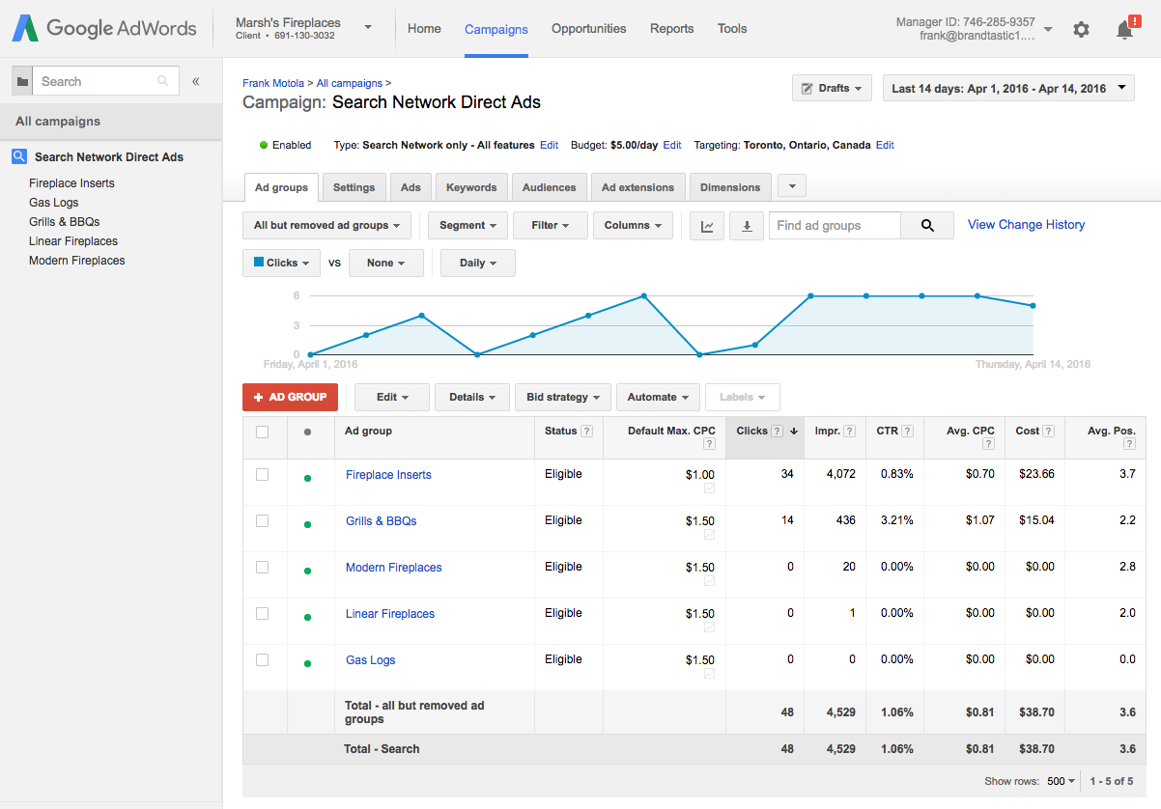
Task: Switch to the Dimensions tab
Action: (730, 187)
